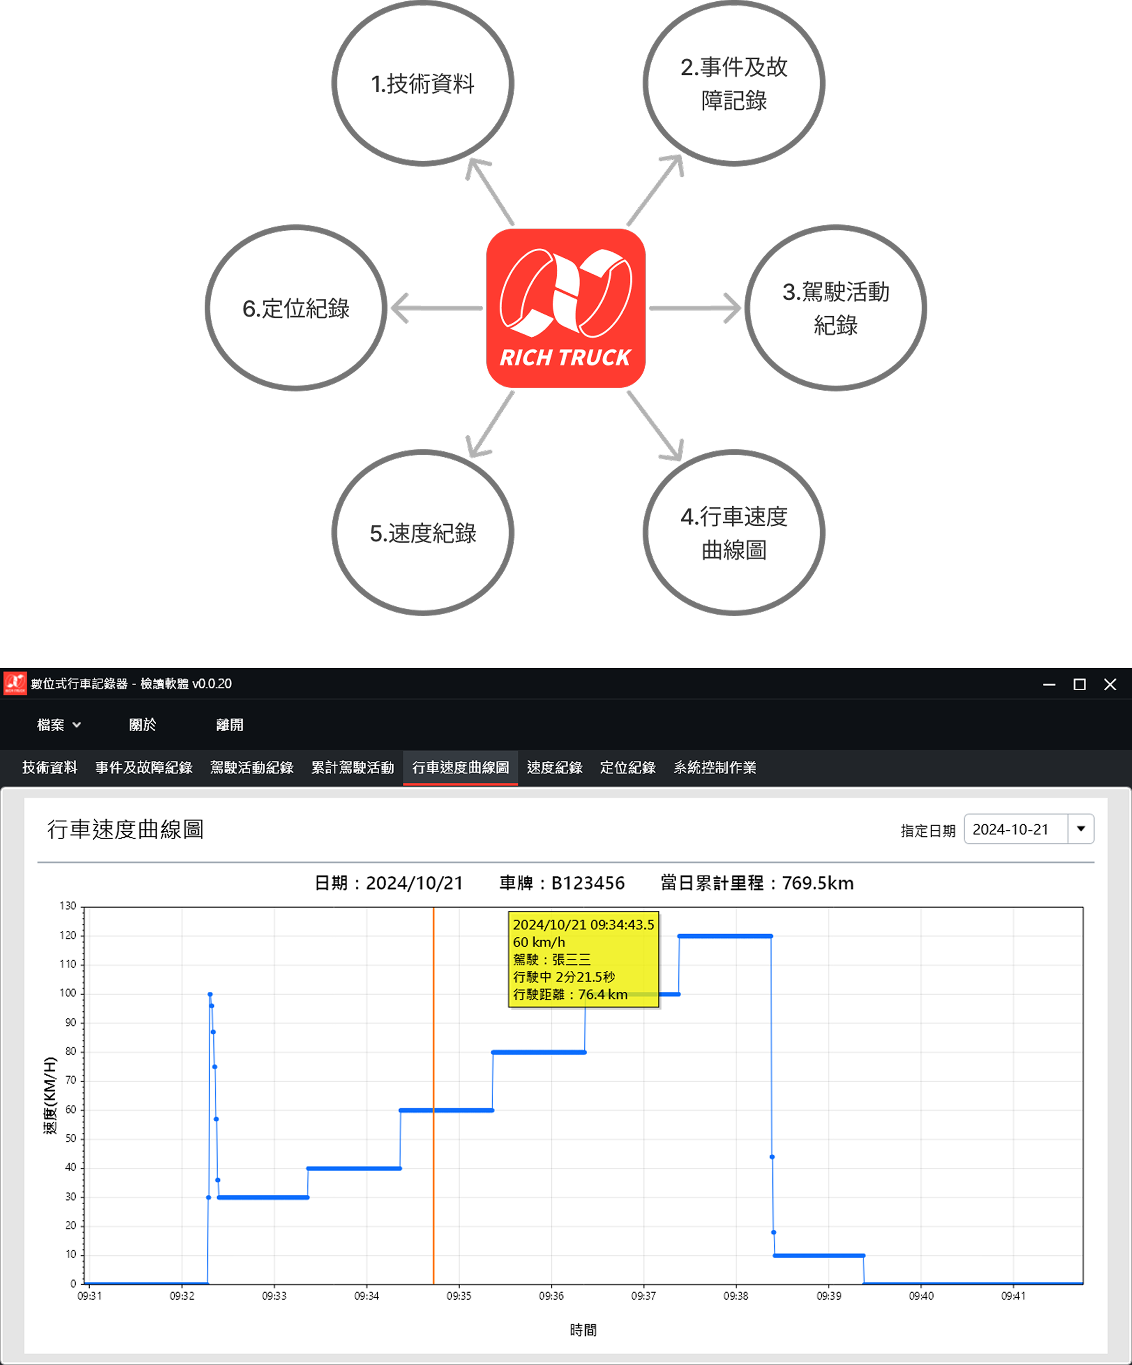This screenshot has width=1132, height=1365.
Task: Switch to the 速度紀錄 tab
Action: tap(554, 768)
